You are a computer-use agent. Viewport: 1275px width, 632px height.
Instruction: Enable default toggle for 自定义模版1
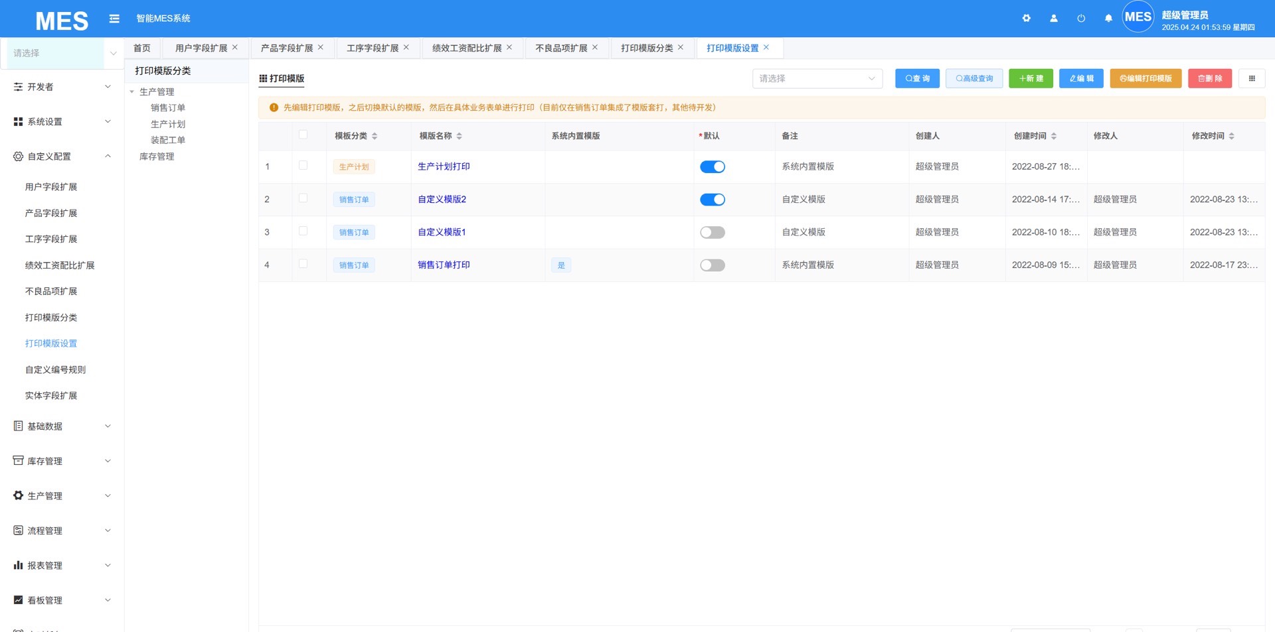click(712, 233)
